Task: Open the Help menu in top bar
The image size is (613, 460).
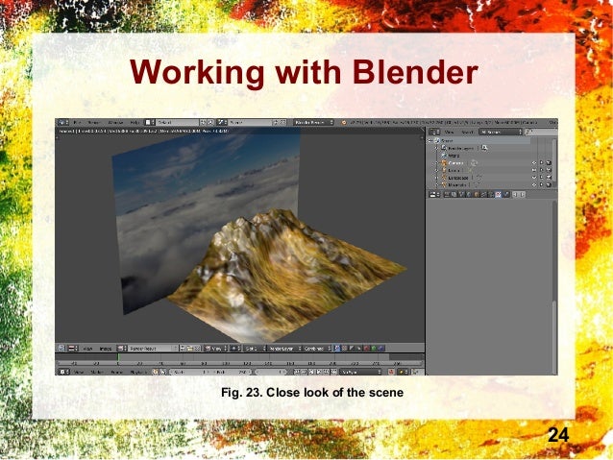Action: [135, 122]
